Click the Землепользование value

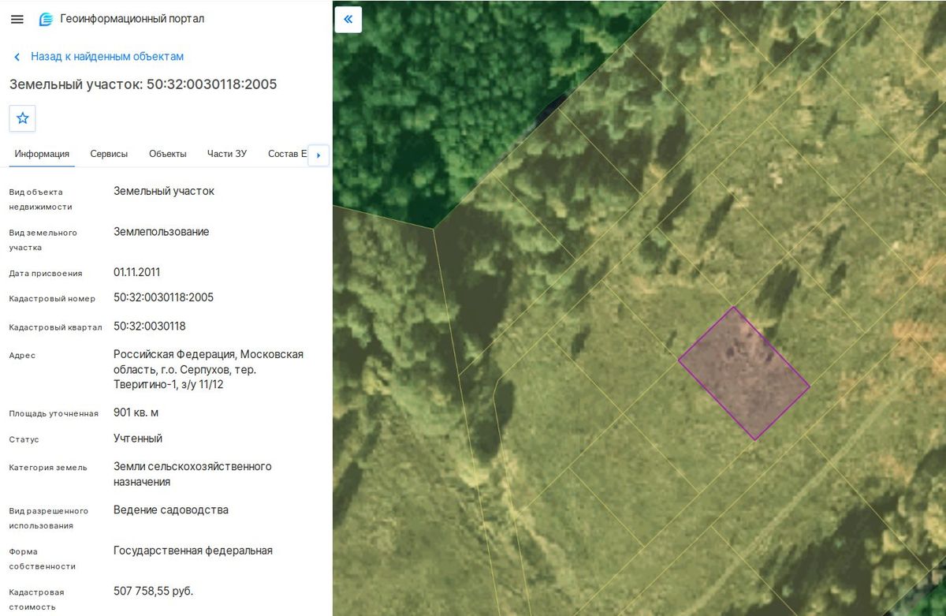tap(162, 232)
